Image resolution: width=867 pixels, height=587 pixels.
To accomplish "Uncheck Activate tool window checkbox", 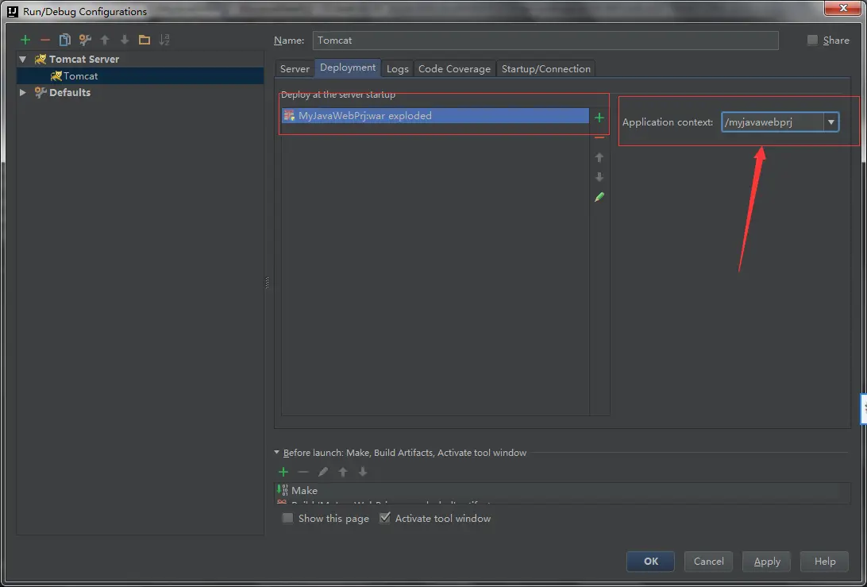I will pos(385,519).
